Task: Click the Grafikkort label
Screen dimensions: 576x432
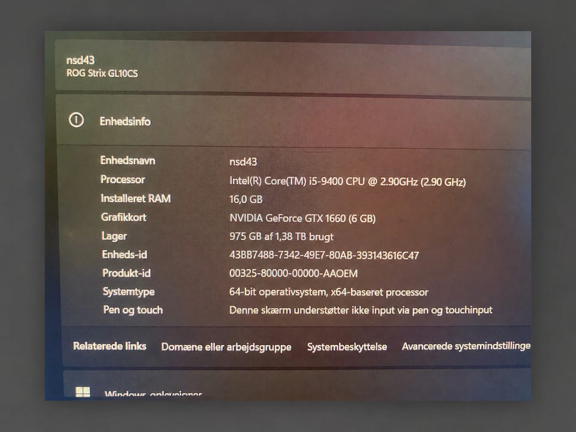Action: click(124, 217)
